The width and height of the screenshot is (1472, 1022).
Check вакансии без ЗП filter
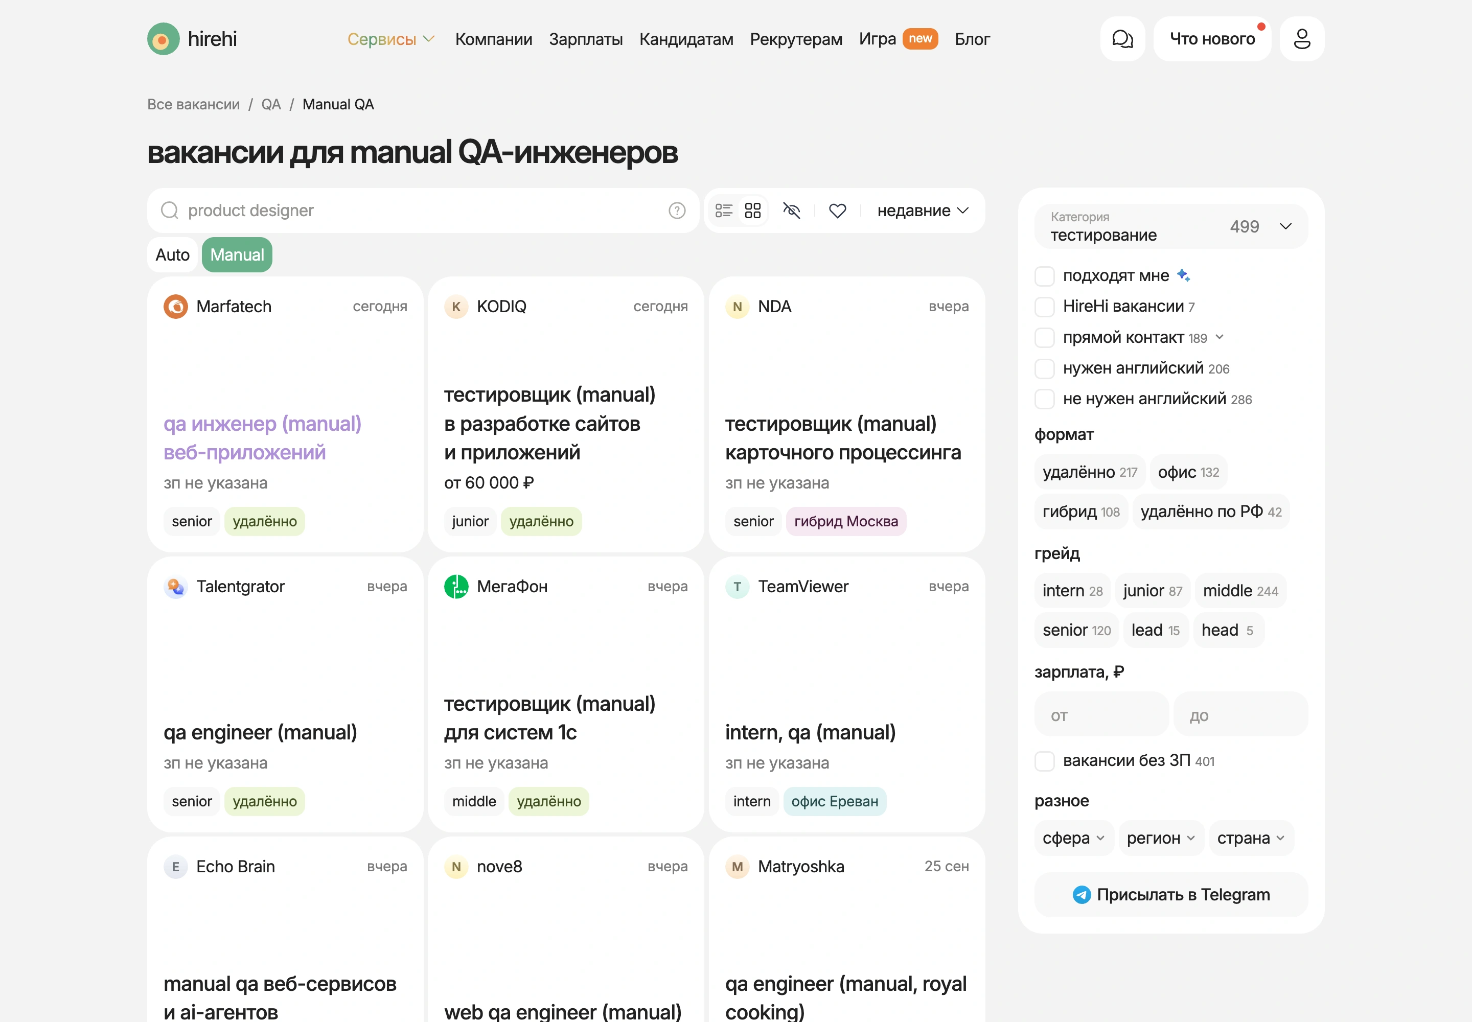click(x=1045, y=761)
